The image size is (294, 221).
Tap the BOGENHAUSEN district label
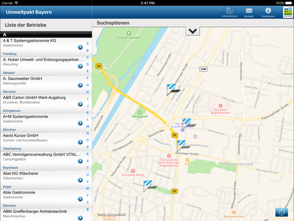(x=238, y=164)
